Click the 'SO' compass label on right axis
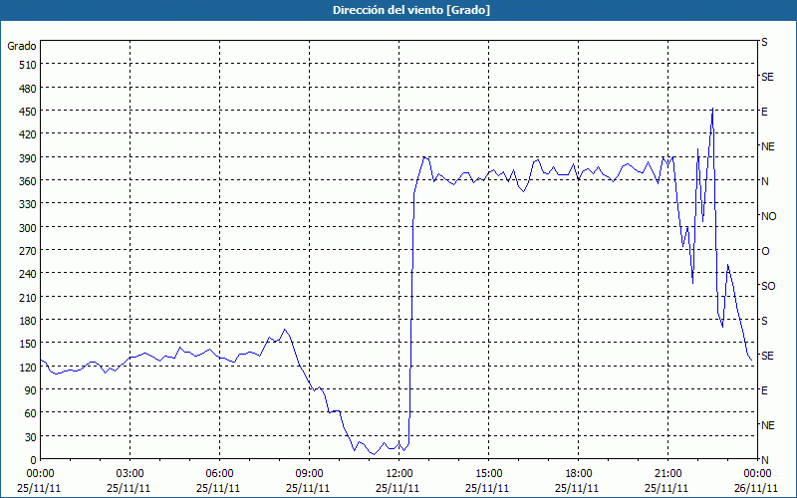The height and width of the screenshot is (498, 797). tap(768, 286)
